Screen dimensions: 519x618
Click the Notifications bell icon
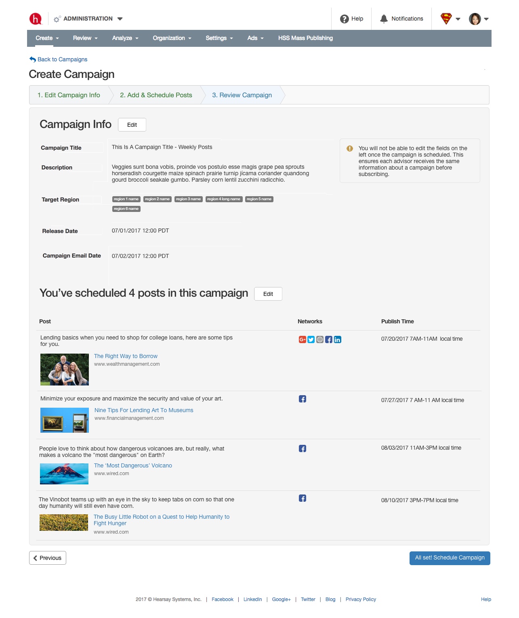click(384, 19)
